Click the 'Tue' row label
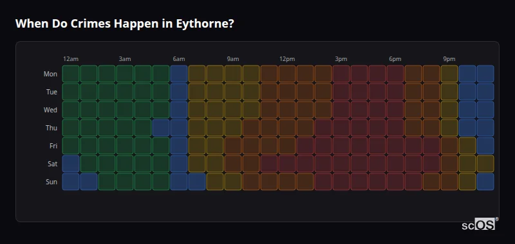Image resolution: width=515 pixels, height=244 pixels. [51, 92]
